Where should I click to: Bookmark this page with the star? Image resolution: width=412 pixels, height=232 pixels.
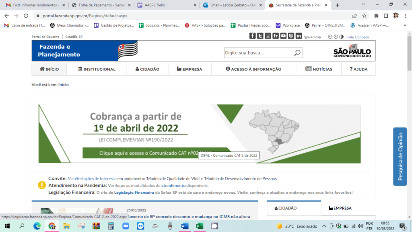click(364, 16)
